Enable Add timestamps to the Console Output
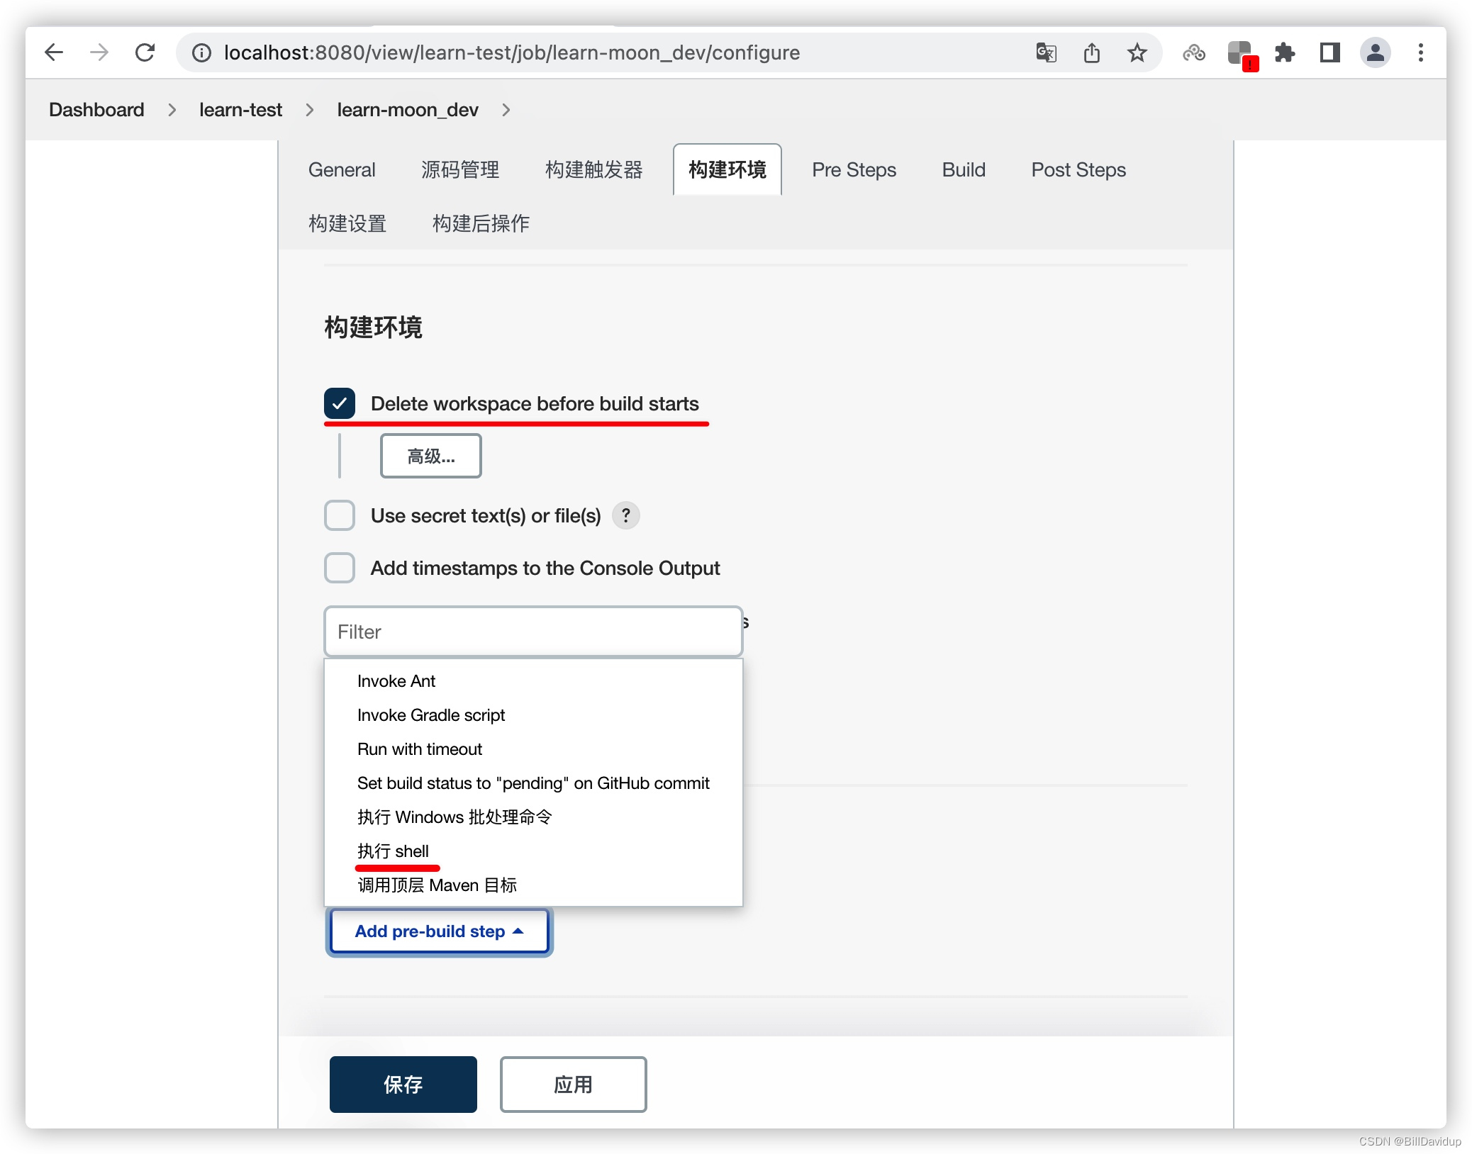 pyautogui.click(x=340, y=568)
